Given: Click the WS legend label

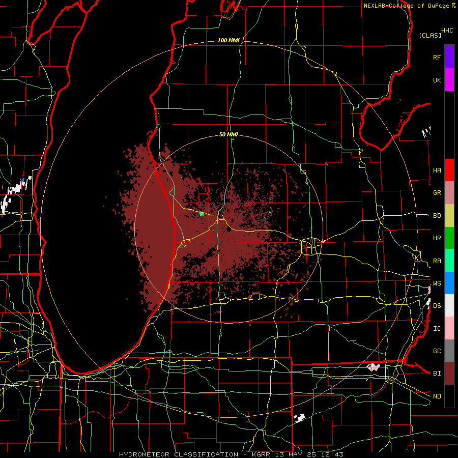Looking at the screenshot, I should [x=437, y=283].
